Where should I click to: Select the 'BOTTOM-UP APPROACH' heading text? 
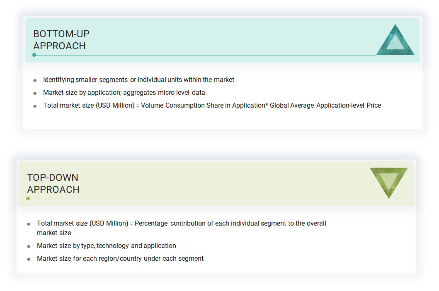pyautogui.click(x=61, y=40)
